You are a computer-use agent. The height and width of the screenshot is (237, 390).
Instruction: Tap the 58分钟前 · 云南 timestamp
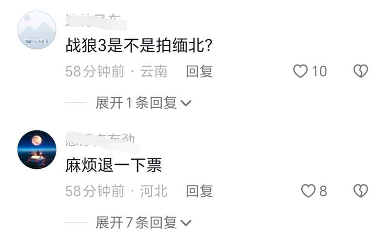tap(116, 72)
